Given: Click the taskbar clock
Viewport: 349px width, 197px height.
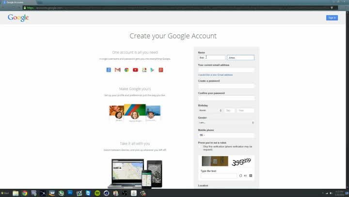Looking at the screenshot, I should (339, 193).
